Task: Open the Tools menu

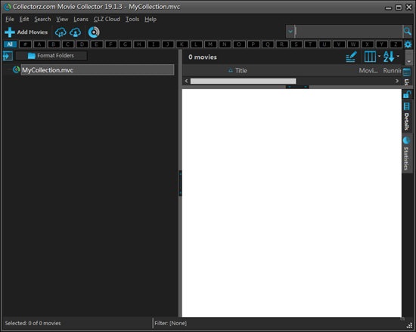Action: click(x=132, y=20)
